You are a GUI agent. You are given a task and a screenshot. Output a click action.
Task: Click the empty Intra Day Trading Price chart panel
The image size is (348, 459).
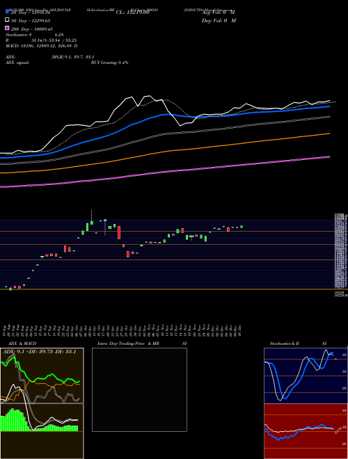[x=139, y=389]
